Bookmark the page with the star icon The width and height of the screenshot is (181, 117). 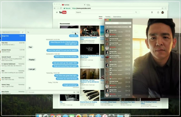click(x=162, y=8)
